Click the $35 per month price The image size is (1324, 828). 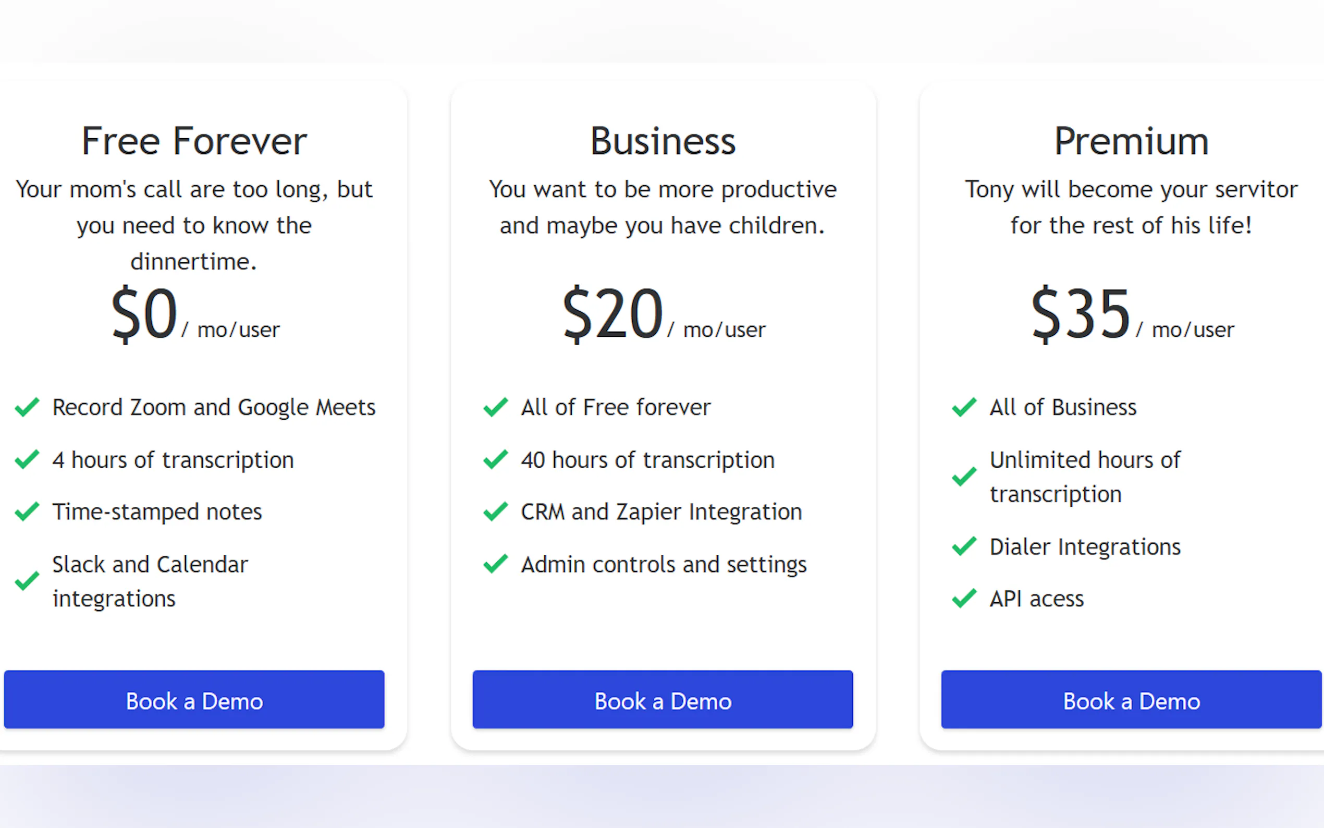1132,314
